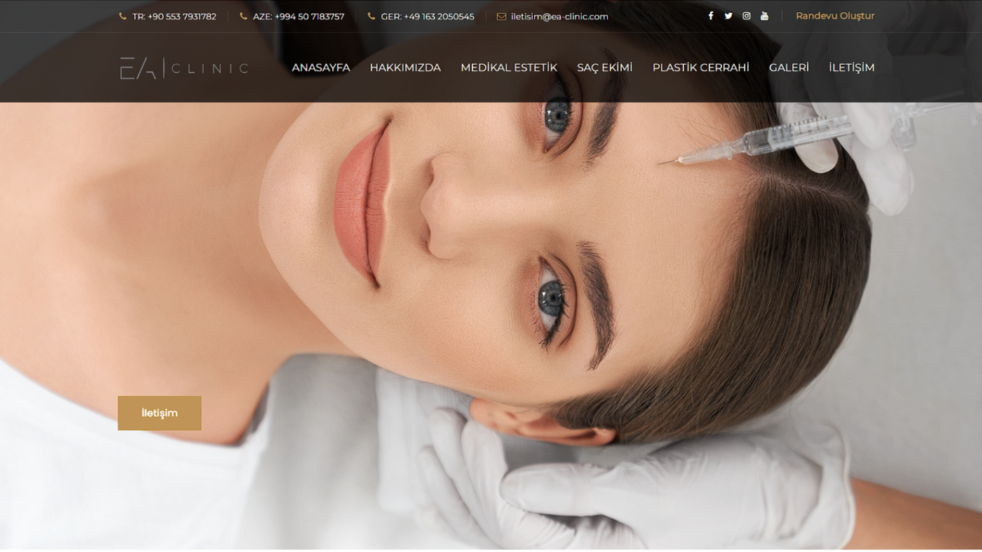The width and height of the screenshot is (982, 552).
Task: Open the Facebook social icon
Action: point(711,16)
